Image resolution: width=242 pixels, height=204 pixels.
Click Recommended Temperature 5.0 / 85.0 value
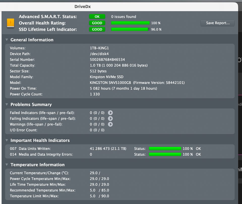point(99,190)
